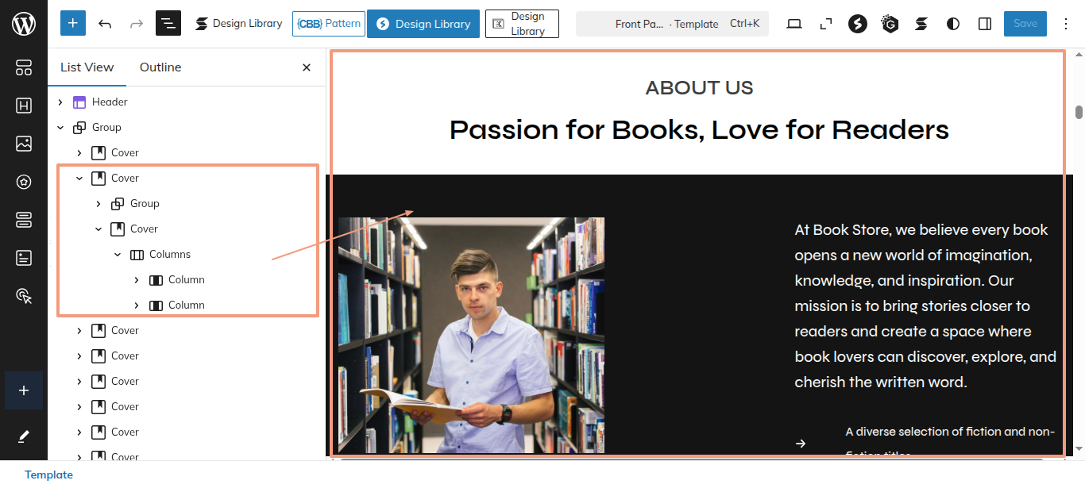Click the CBB Pattern button

click(329, 24)
